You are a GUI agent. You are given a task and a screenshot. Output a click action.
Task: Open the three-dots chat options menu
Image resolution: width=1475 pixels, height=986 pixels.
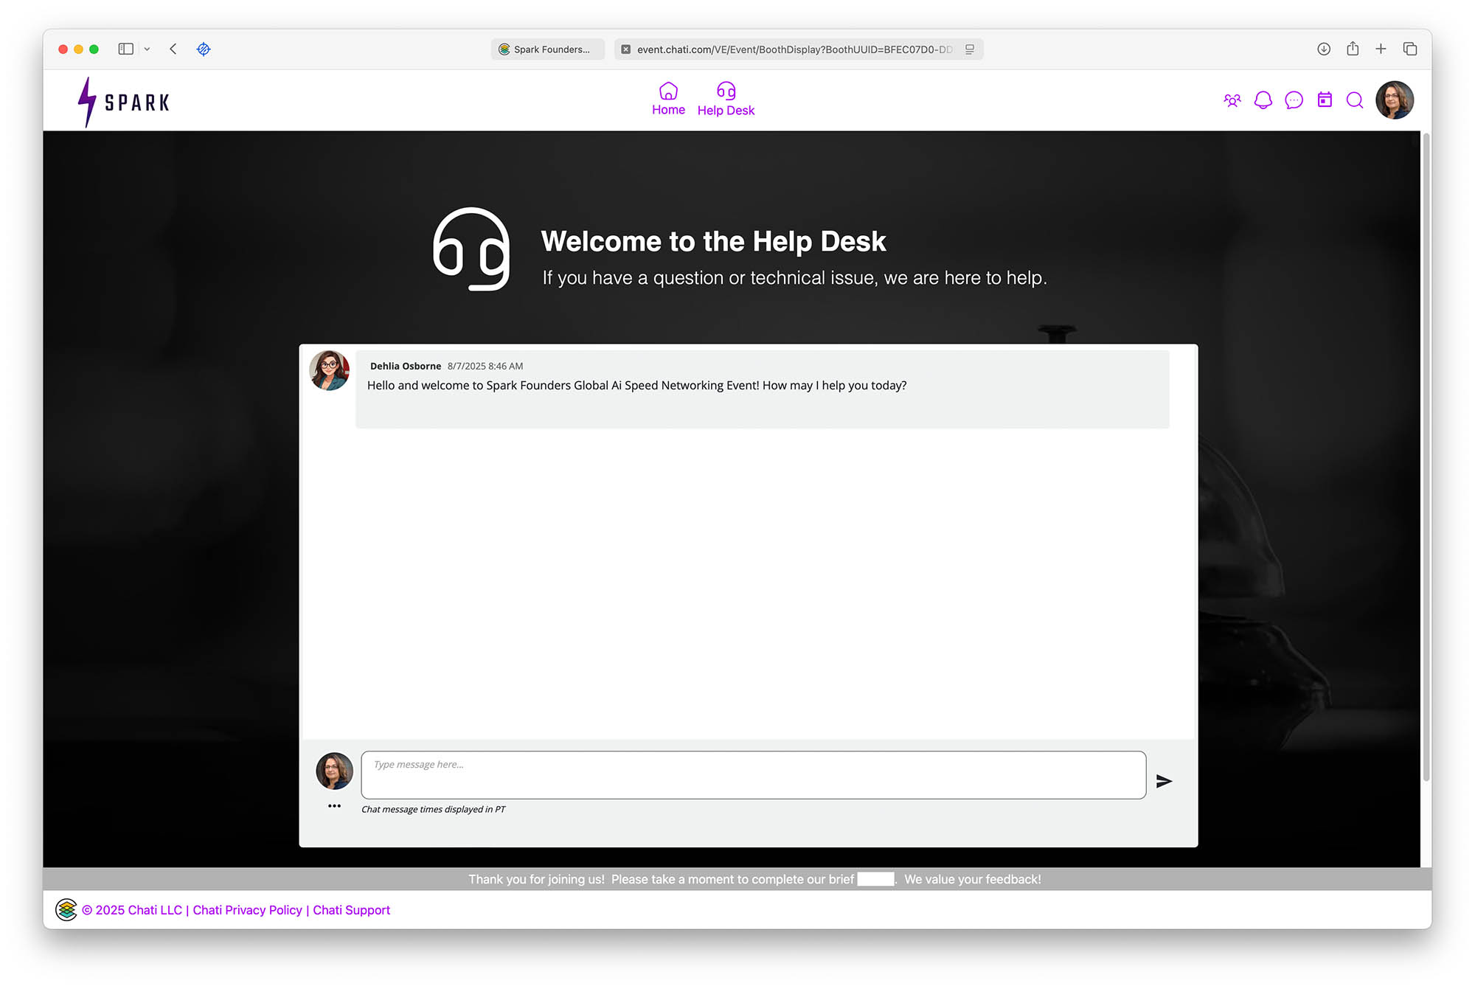[x=334, y=806]
